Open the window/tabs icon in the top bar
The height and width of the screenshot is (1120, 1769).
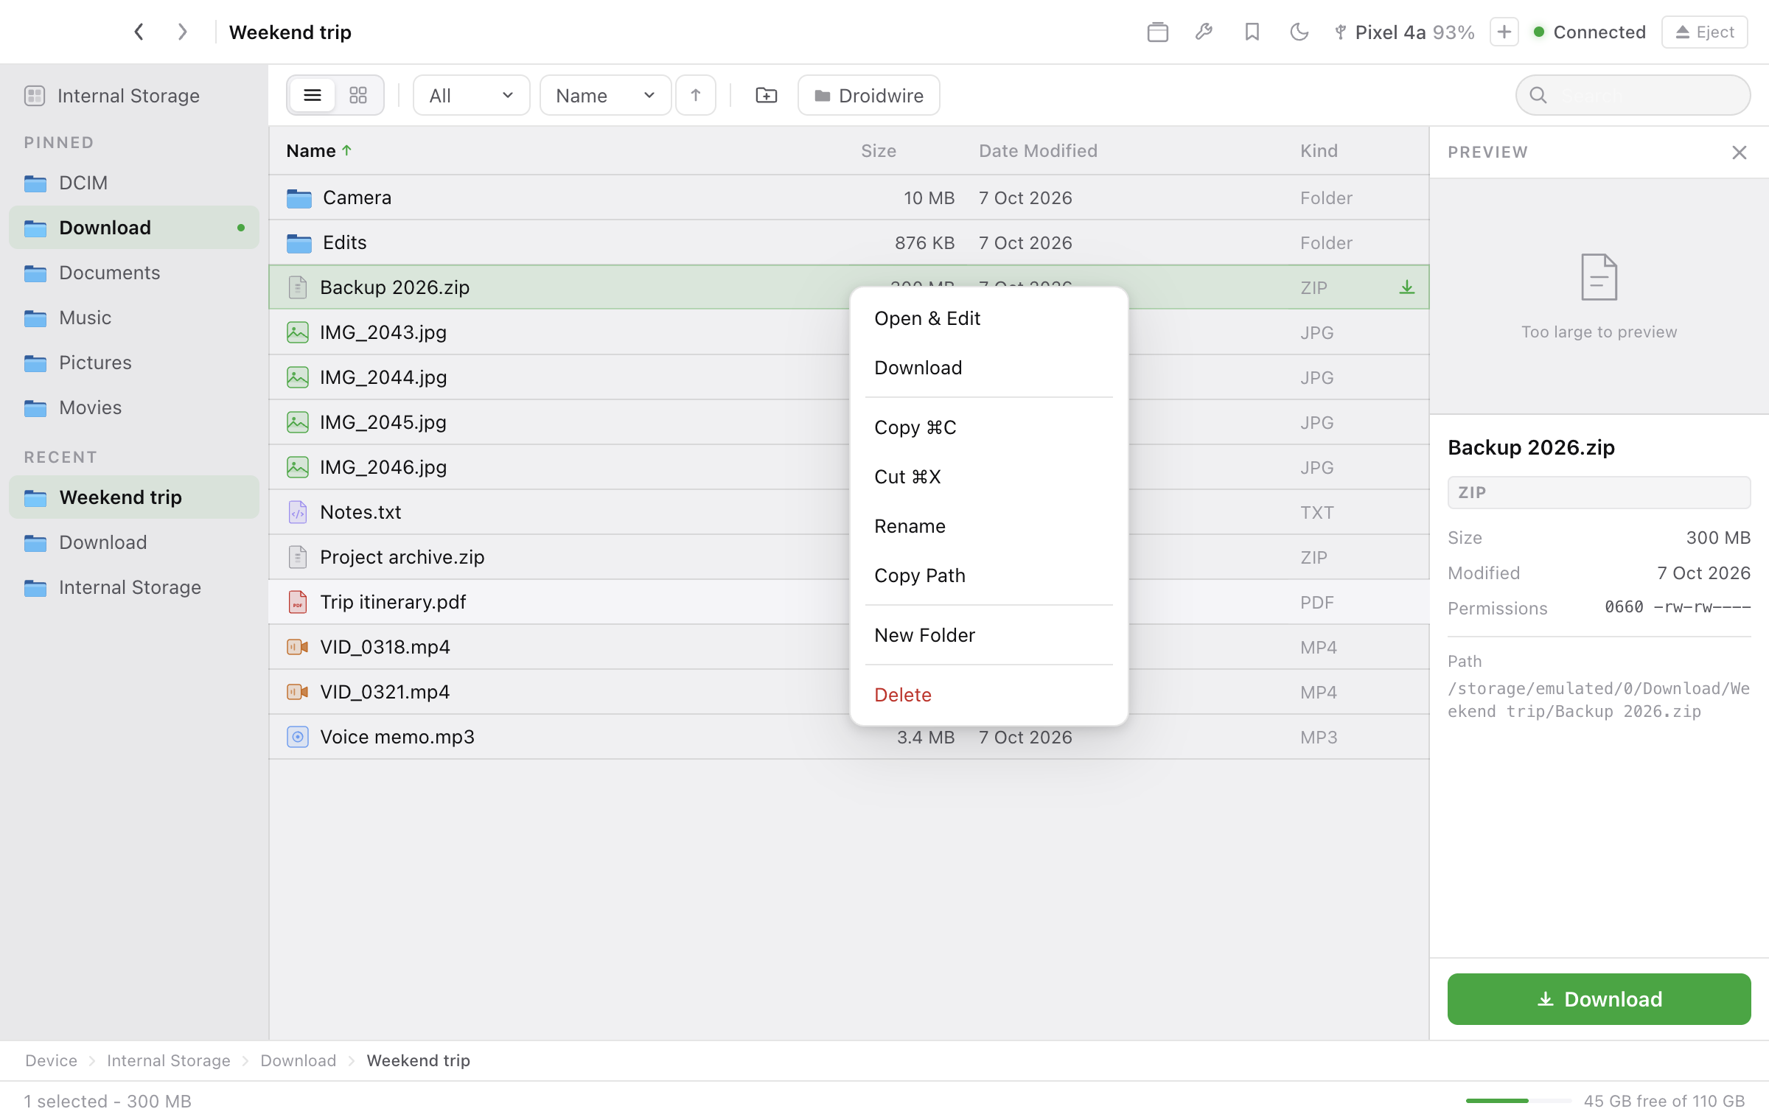pos(1157,32)
